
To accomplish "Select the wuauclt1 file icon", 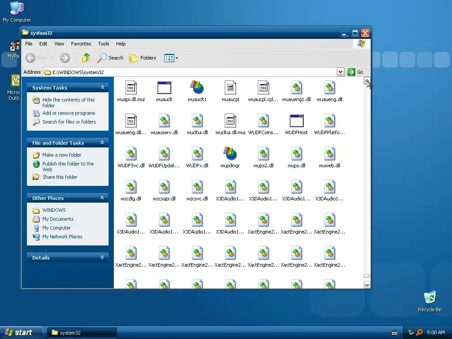I will point(197,87).
